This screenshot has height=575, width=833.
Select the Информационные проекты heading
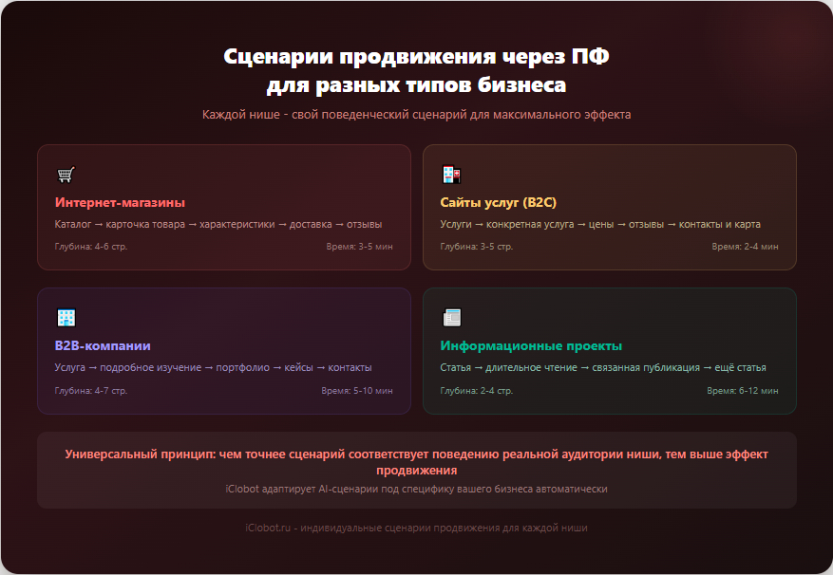point(531,345)
